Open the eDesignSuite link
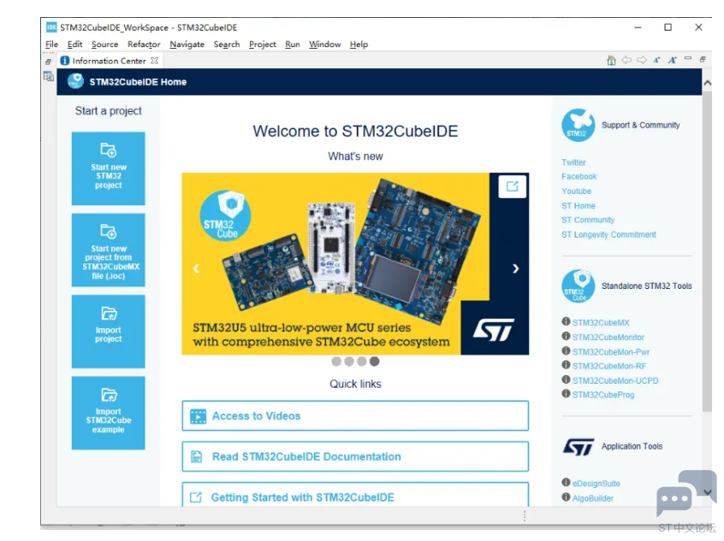The image size is (724, 541). [x=596, y=484]
